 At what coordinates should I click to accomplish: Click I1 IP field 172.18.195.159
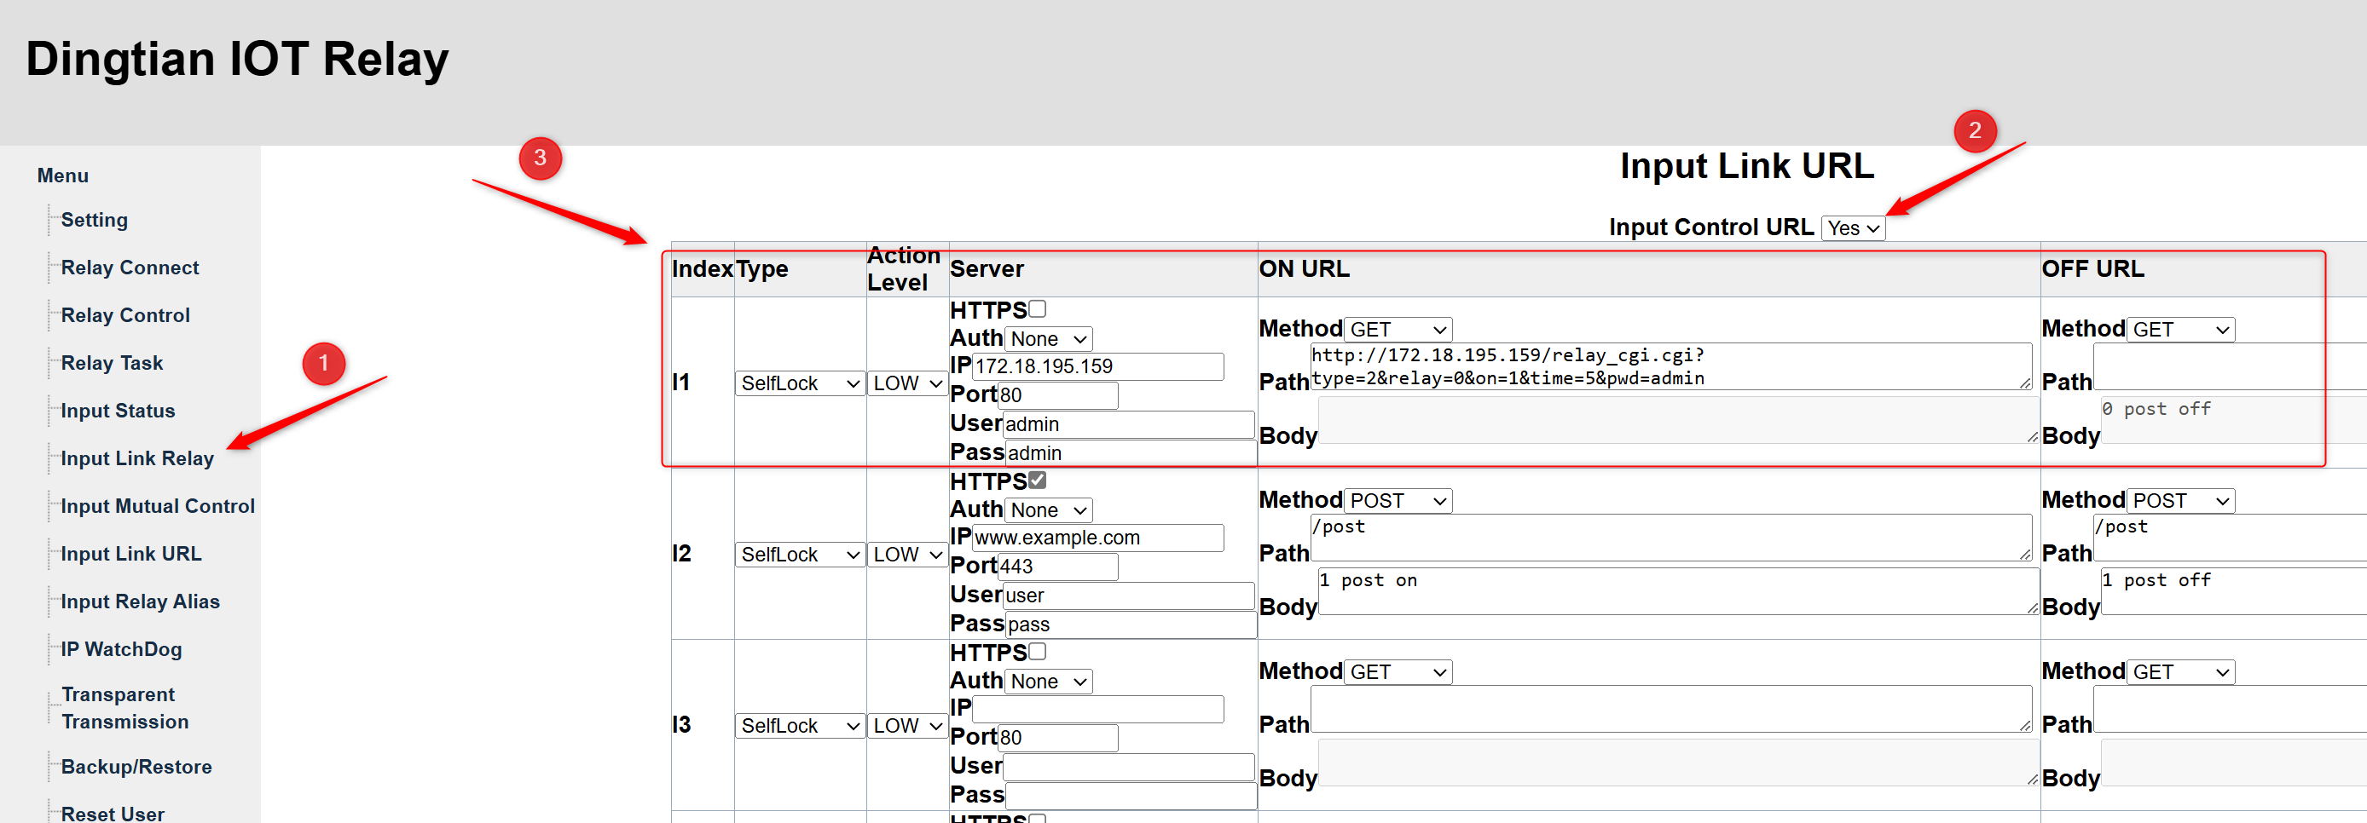tap(1098, 366)
